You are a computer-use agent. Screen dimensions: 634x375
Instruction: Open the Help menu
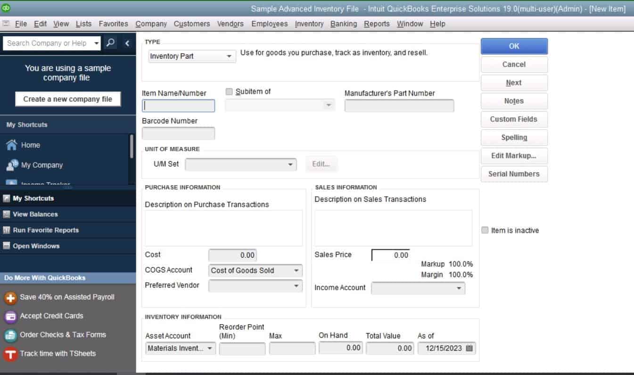[x=437, y=24]
